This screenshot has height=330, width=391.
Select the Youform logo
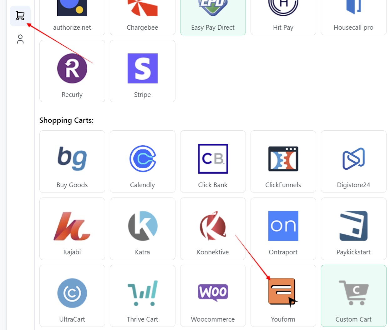[x=282, y=292]
